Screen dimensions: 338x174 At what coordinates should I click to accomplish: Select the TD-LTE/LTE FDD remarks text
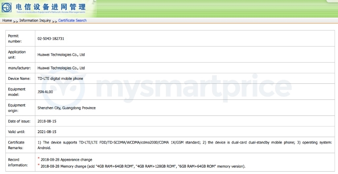pyautogui.click(x=185, y=145)
